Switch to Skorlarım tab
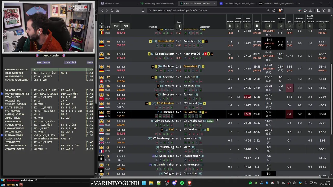333x187 pixels. pos(276,3)
